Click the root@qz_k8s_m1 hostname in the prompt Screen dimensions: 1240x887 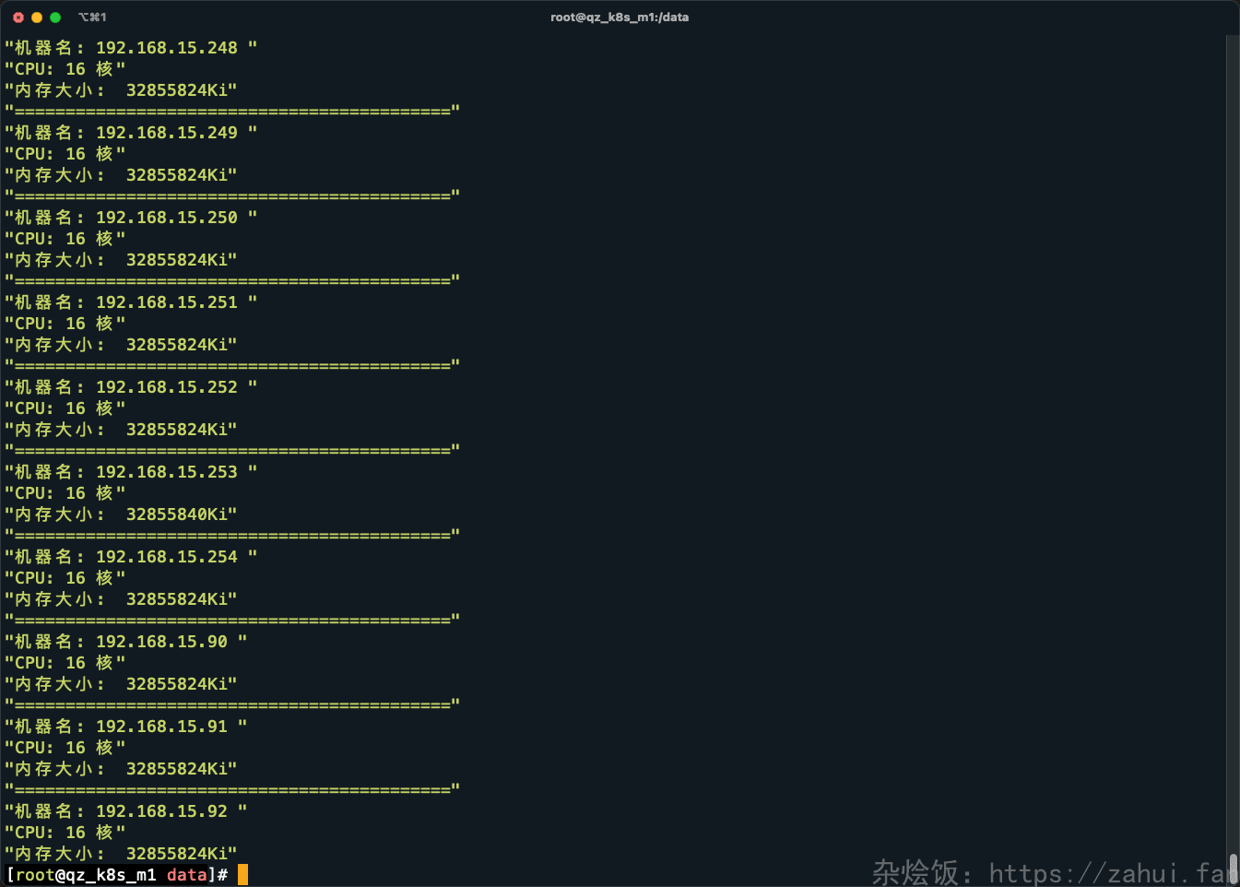[85, 875]
